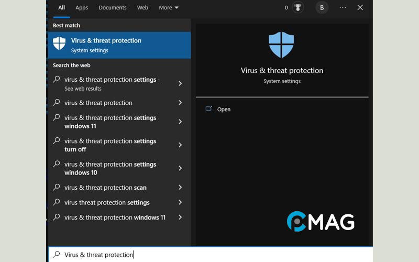Click search icon beside 'virus & threat protection scan'
Screen dimensions: 419x262
pyautogui.click(x=57, y=187)
